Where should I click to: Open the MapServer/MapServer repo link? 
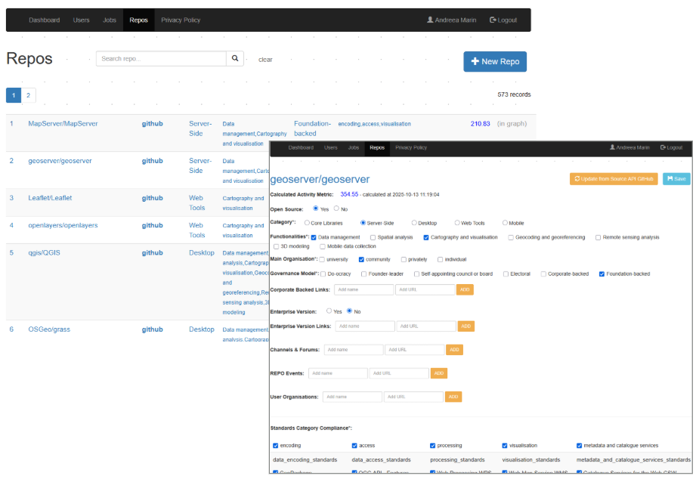coord(63,123)
